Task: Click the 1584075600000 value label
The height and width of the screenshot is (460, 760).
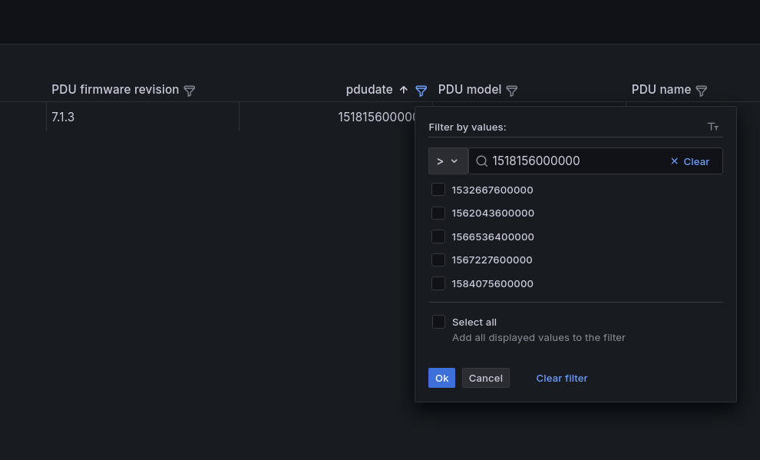Action: pos(492,283)
